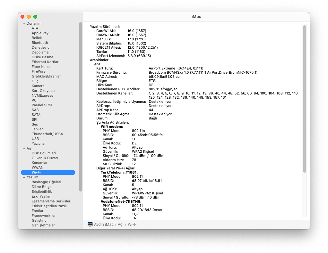Viewport: 328px width, 253px height.
Task: Collapse the Donanım section
Action: pyautogui.click(x=24, y=23)
